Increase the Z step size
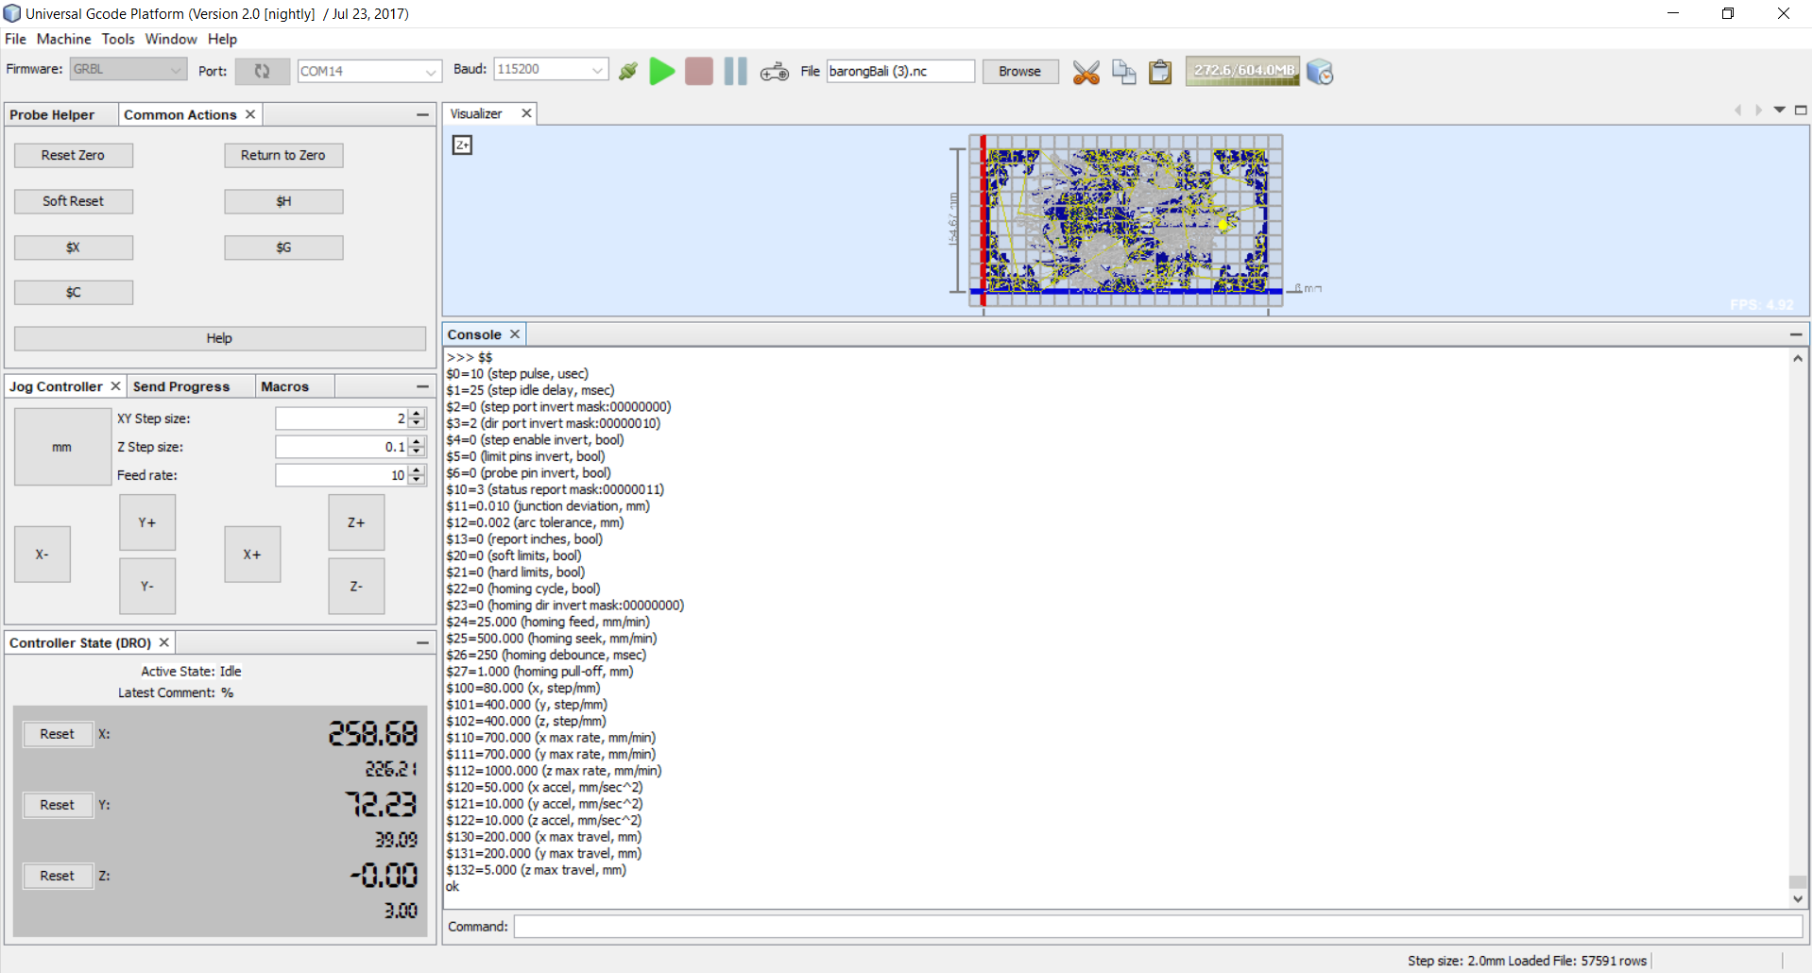The width and height of the screenshot is (1813, 973). (x=417, y=441)
